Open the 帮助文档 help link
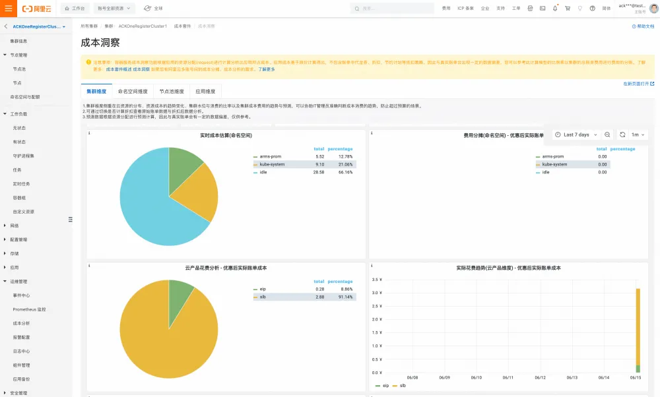The width and height of the screenshot is (660, 397). tap(643, 26)
